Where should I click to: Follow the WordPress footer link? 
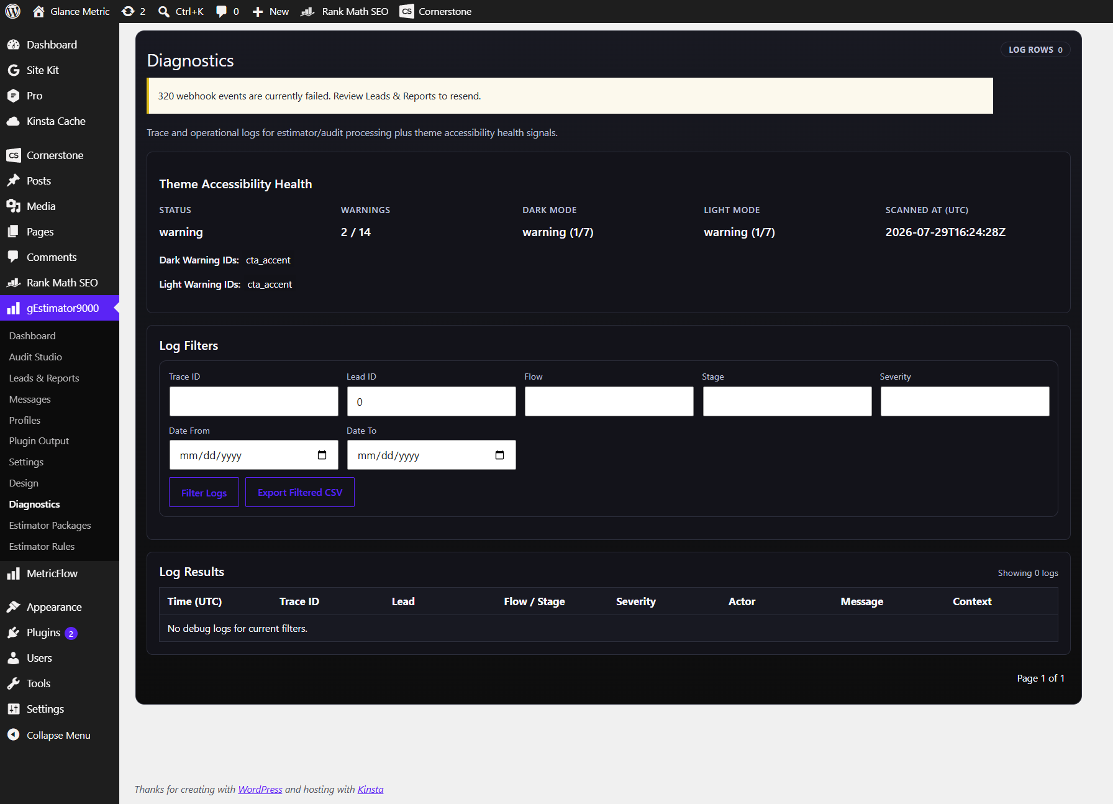click(x=260, y=789)
